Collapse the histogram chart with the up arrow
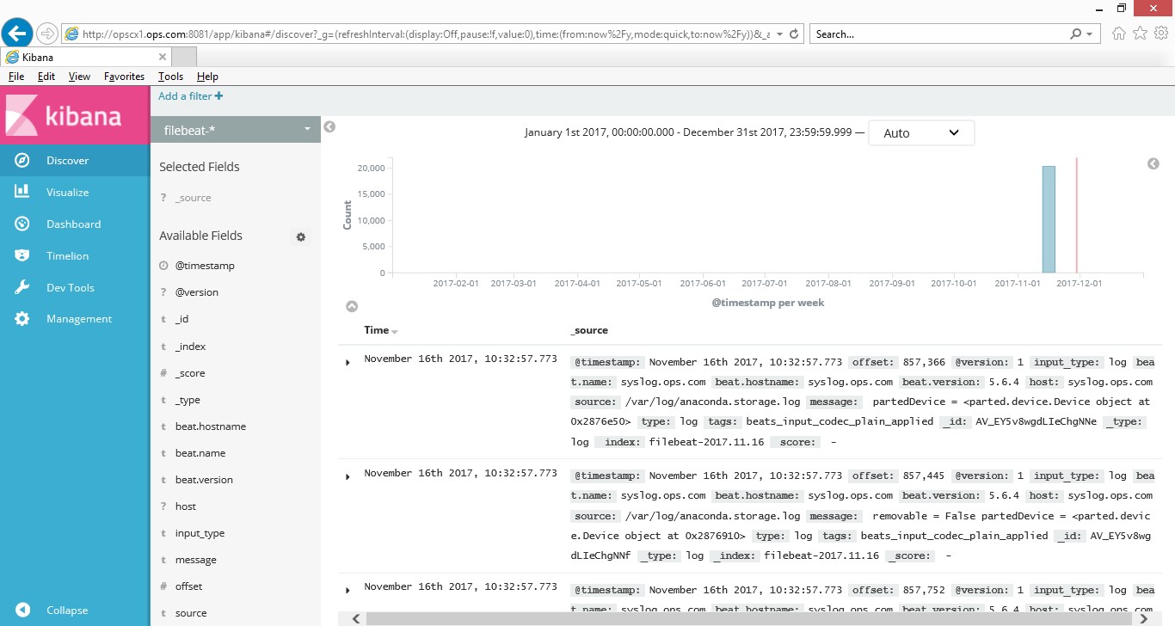This screenshot has width=1175, height=626. [352, 306]
